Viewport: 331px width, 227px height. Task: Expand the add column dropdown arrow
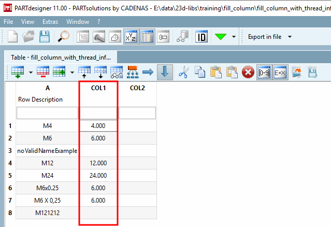[x=72, y=73]
